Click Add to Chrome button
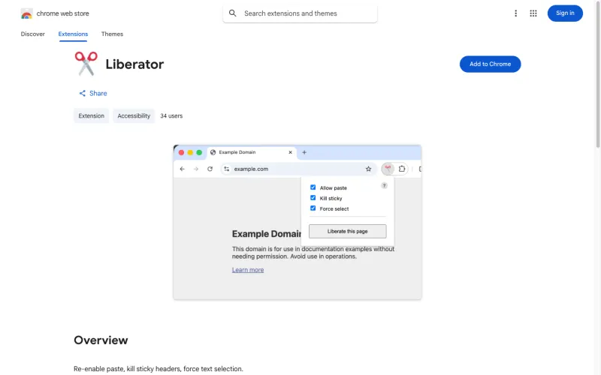This screenshot has width=601, height=375. click(x=490, y=64)
